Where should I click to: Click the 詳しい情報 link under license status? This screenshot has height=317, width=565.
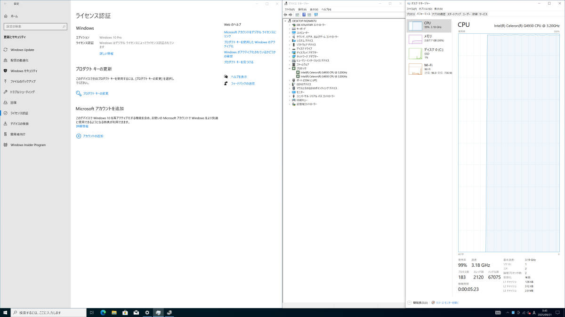tap(106, 54)
